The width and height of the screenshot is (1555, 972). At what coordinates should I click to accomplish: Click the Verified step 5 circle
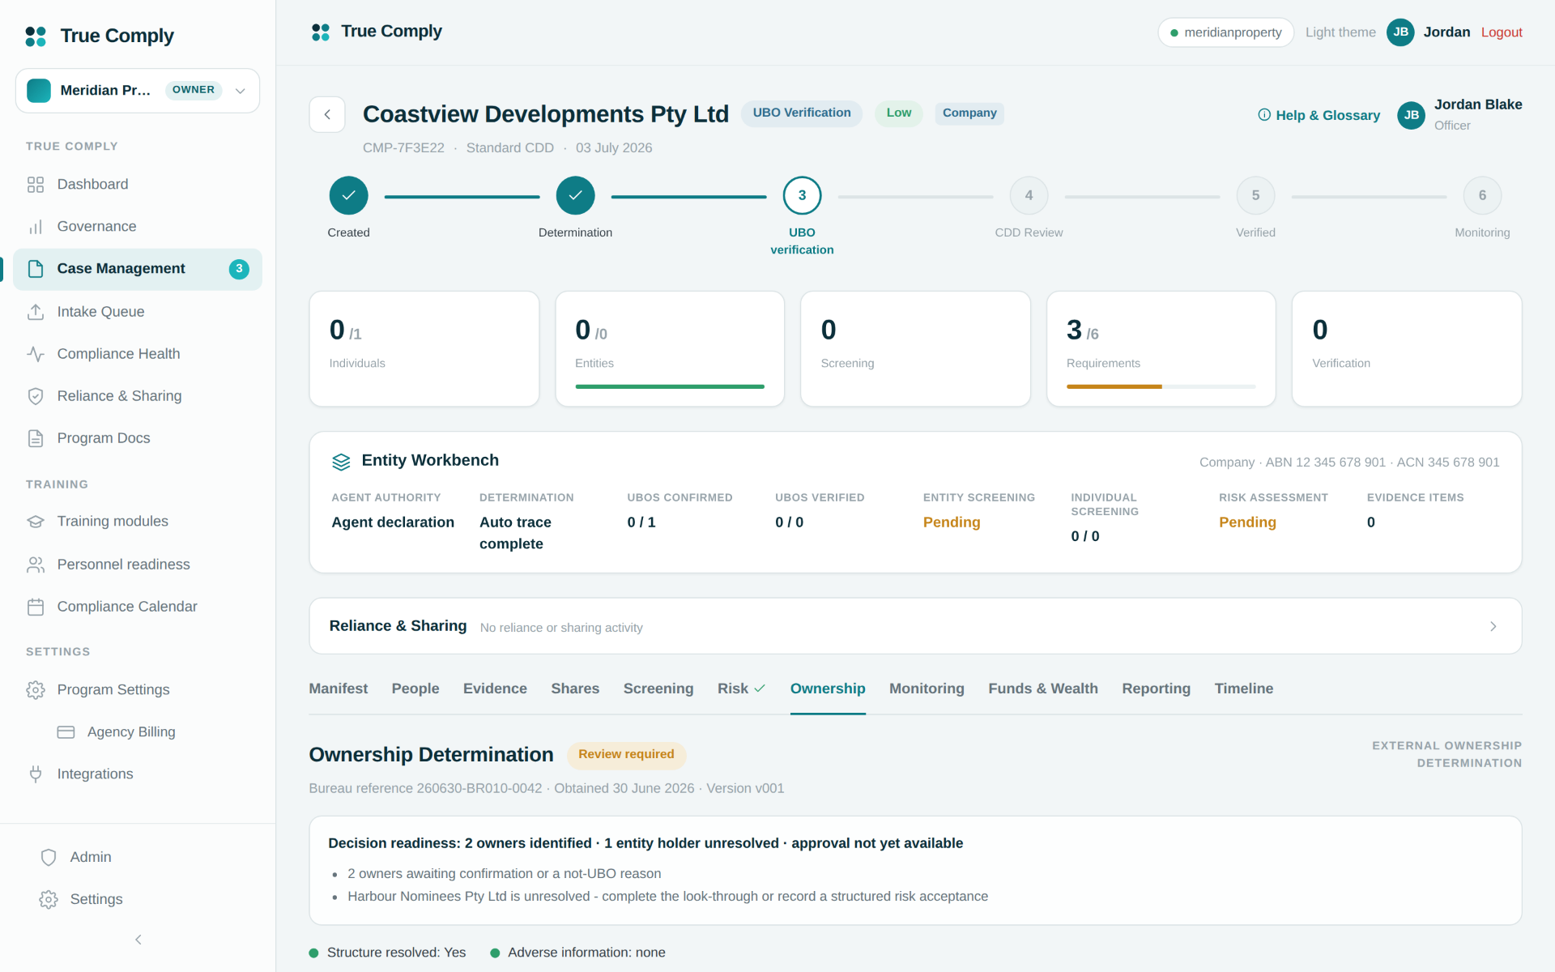[x=1255, y=196]
